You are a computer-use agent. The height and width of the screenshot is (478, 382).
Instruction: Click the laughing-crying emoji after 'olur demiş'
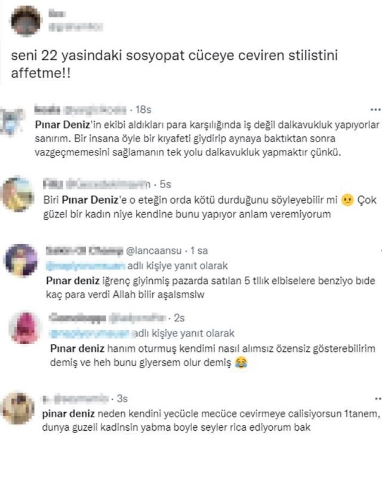(x=241, y=363)
